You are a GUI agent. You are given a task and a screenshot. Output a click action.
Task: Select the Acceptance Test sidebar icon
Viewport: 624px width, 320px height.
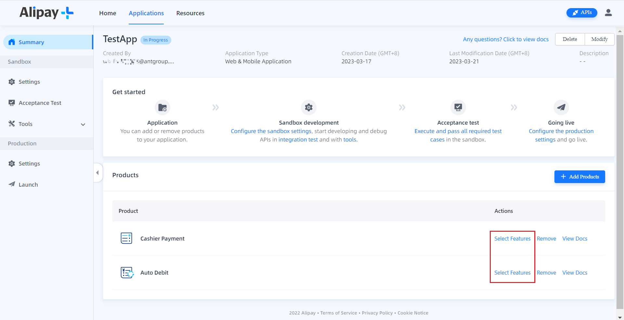pos(12,103)
